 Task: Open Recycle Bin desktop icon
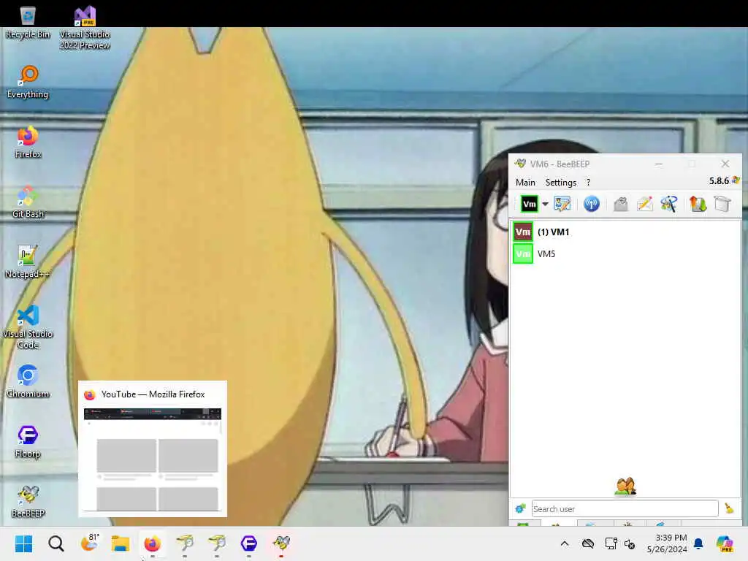coord(28,23)
